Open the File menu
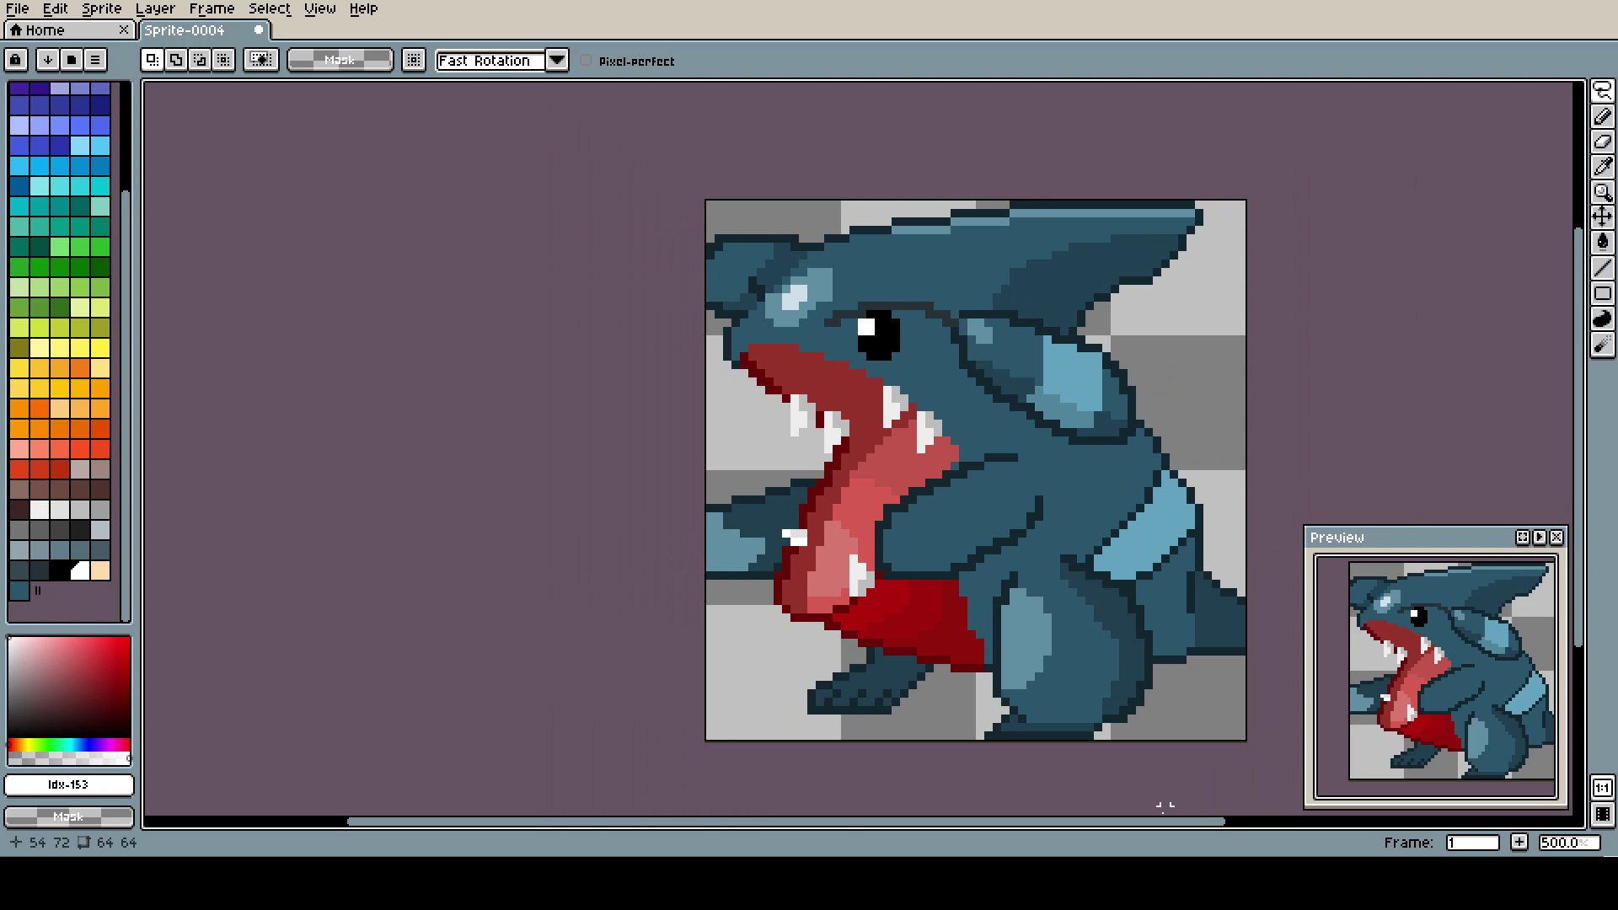Viewport: 1618px width, 910px height. pos(17,8)
